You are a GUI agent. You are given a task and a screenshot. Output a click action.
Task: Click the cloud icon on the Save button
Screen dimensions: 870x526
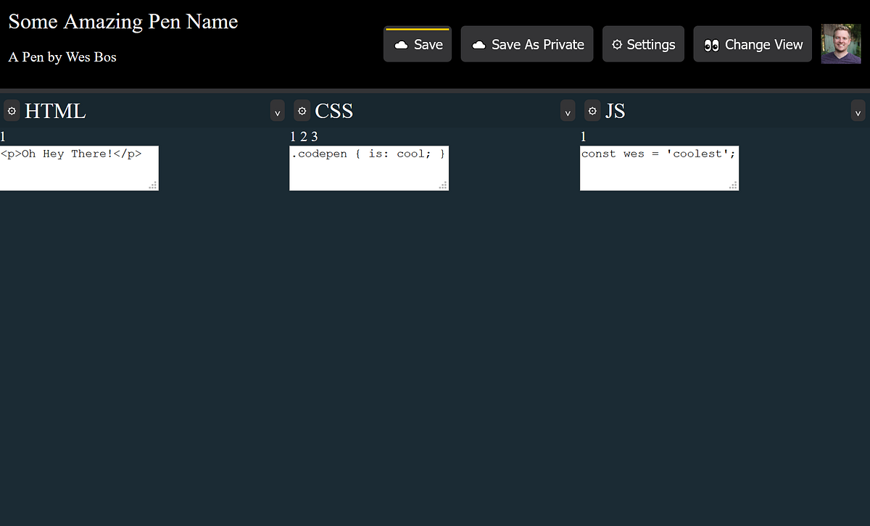402,43
